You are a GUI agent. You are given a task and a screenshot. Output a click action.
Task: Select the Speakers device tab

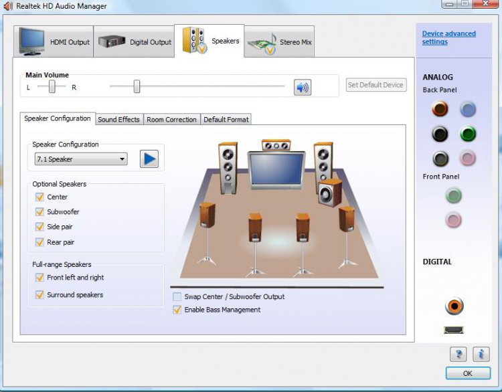pyautogui.click(x=210, y=41)
